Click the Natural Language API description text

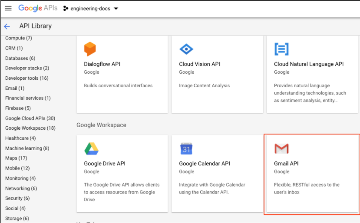coord(310,93)
